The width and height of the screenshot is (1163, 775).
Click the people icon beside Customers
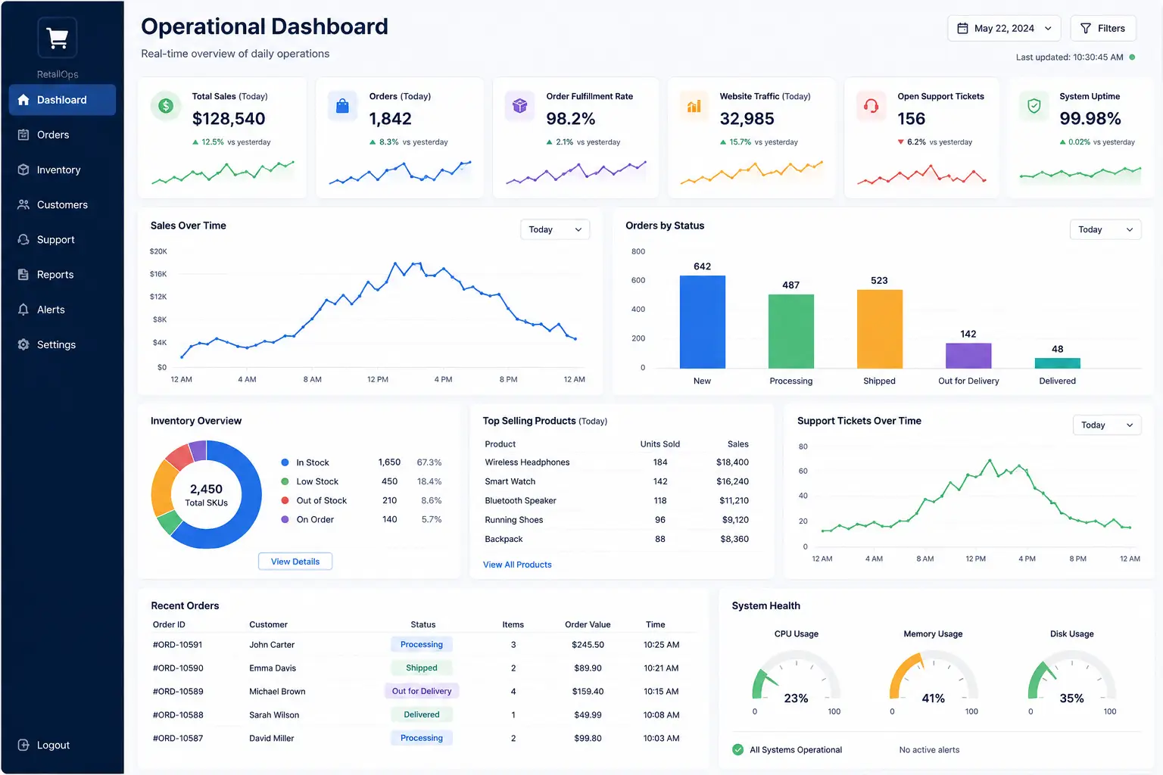23,204
